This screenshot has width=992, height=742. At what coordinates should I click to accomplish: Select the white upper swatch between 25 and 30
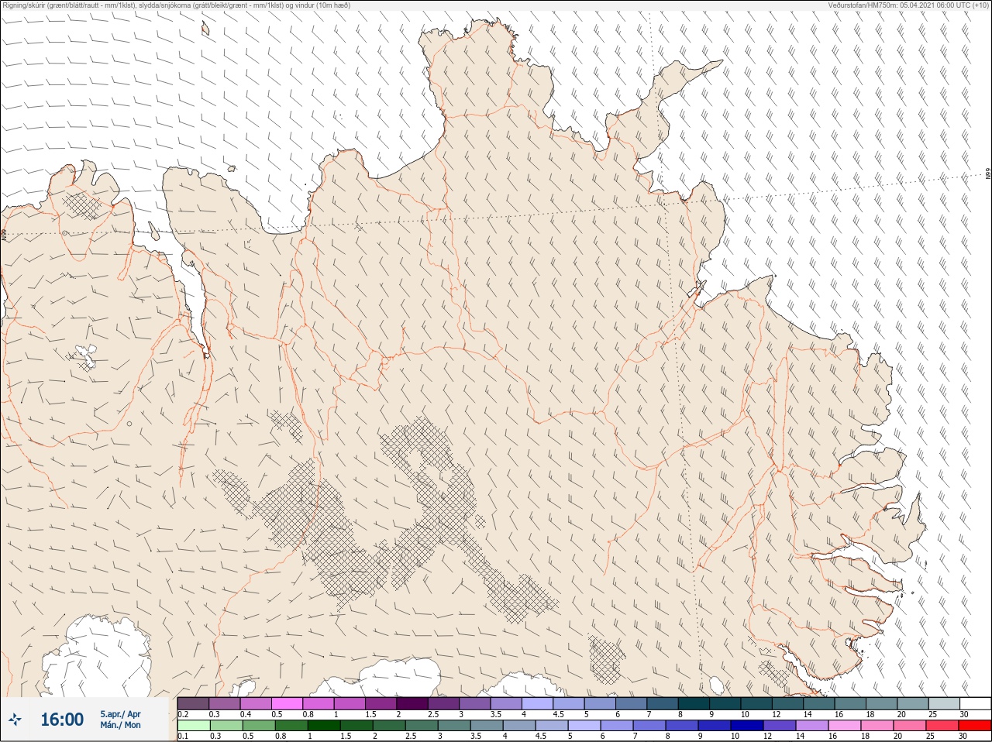point(975,703)
